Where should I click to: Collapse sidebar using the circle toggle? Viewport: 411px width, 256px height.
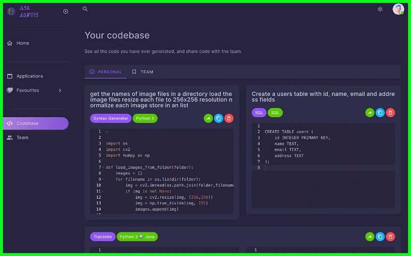click(66, 12)
